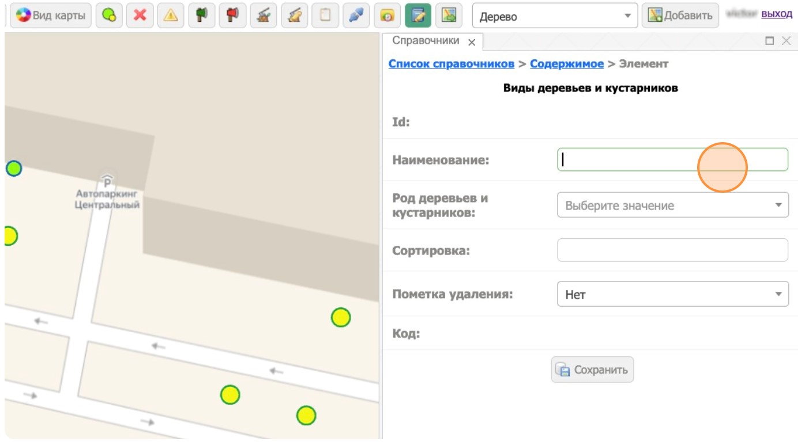Click the clipboard toolbar icon

[x=325, y=16]
